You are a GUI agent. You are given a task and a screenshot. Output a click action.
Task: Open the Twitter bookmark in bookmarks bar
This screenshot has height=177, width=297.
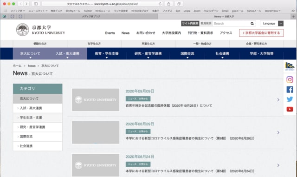pyautogui.click(x=88, y=11)
